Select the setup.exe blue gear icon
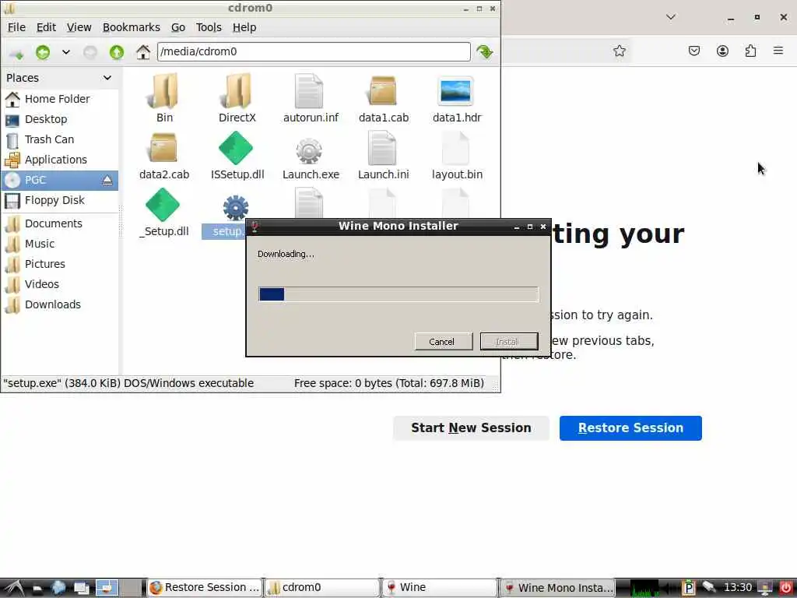This screenshot has height=598, width=797. tap(236, 207)
